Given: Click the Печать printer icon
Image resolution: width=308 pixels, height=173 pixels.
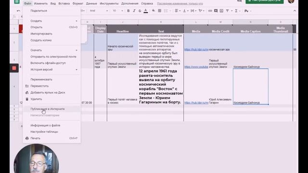Looking at the screenshot, I should click(x=27, y=138).
